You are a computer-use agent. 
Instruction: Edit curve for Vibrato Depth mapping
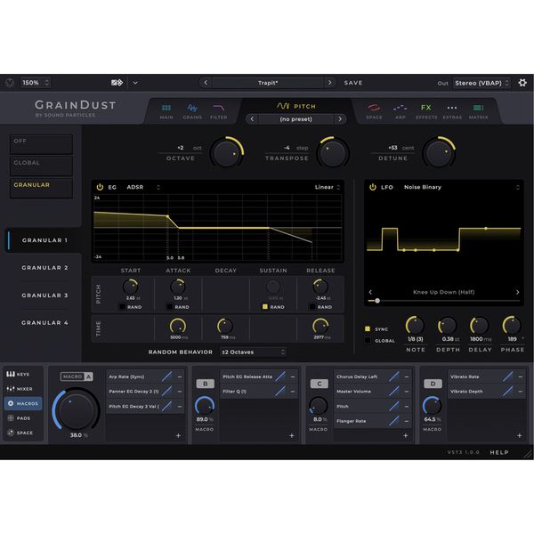[x=508, y=392]
